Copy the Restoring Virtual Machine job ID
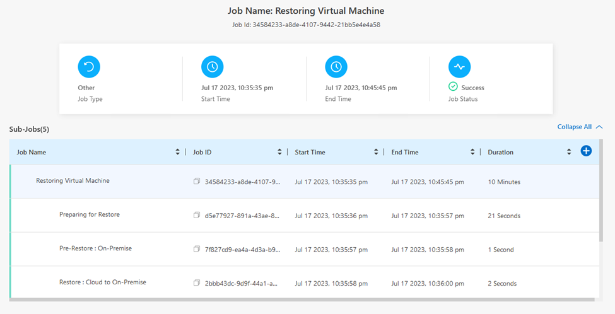The image size is (615, 314). click(x=197, y=181)
